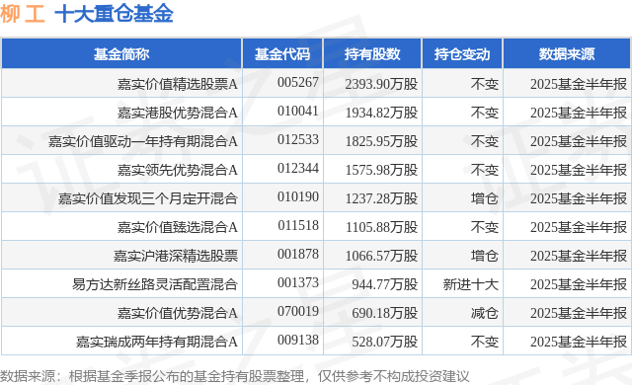Open fund 嘉实价值精选股票A
The image size is (632, 385).
178,84
